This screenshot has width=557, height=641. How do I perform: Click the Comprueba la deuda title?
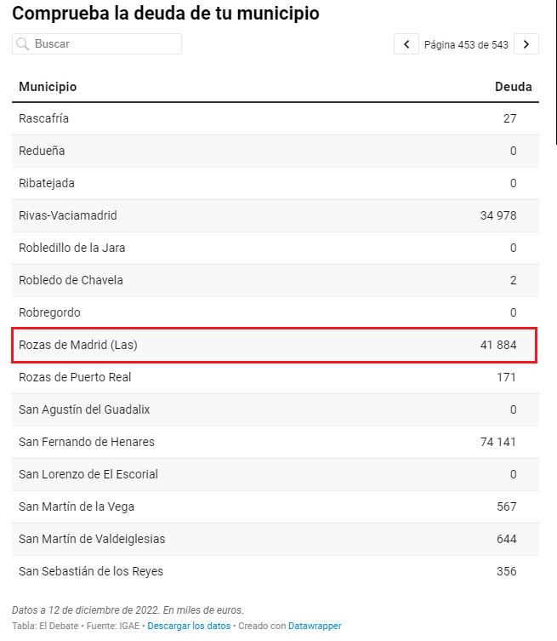point(166,14)
